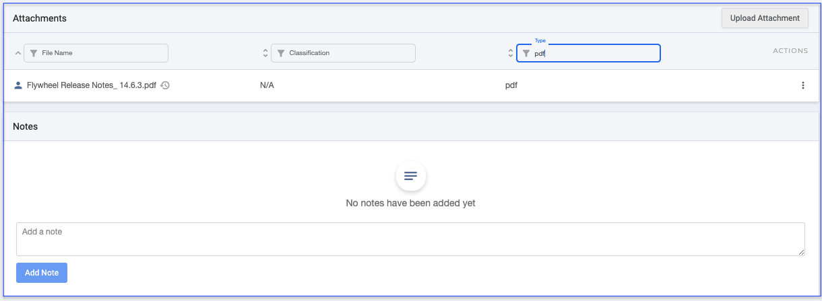Click inside the Add a note text area
Viewport: 822px width, 301px height.
(x=410, y=239)
